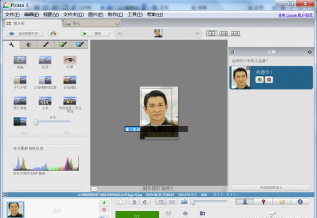
Task: Open the 文件夹(O) menu
Action: coord(73,15)
